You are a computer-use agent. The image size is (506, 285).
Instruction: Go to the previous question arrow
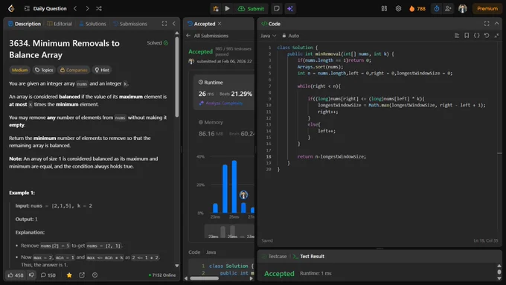click(x=75, y=9)
